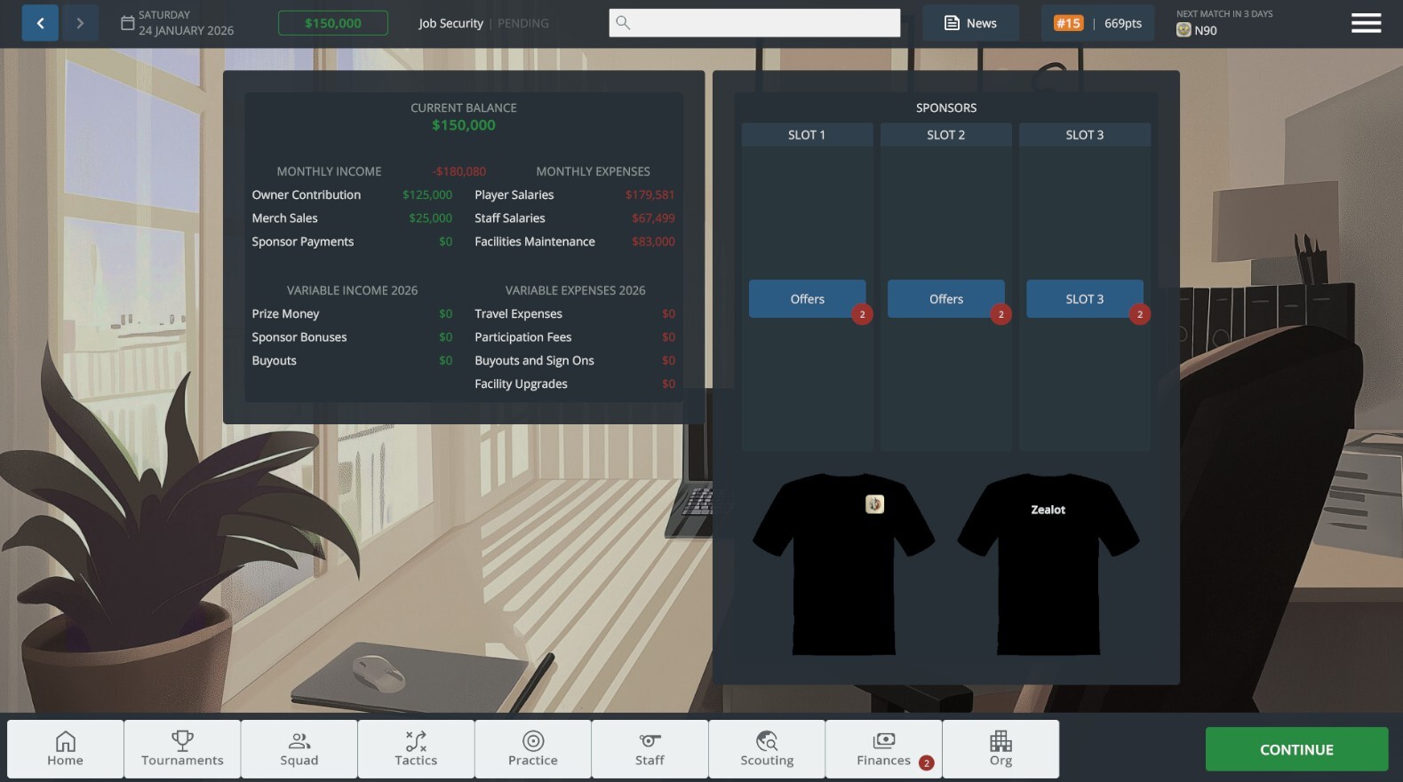View Offers for sponsor Slot 2
This screenshot has height=782, width=1403.
[945, 299]
